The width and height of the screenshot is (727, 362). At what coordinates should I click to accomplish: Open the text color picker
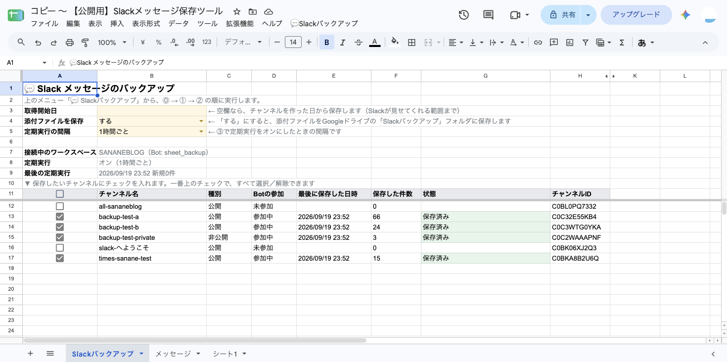tap(375, 43)
